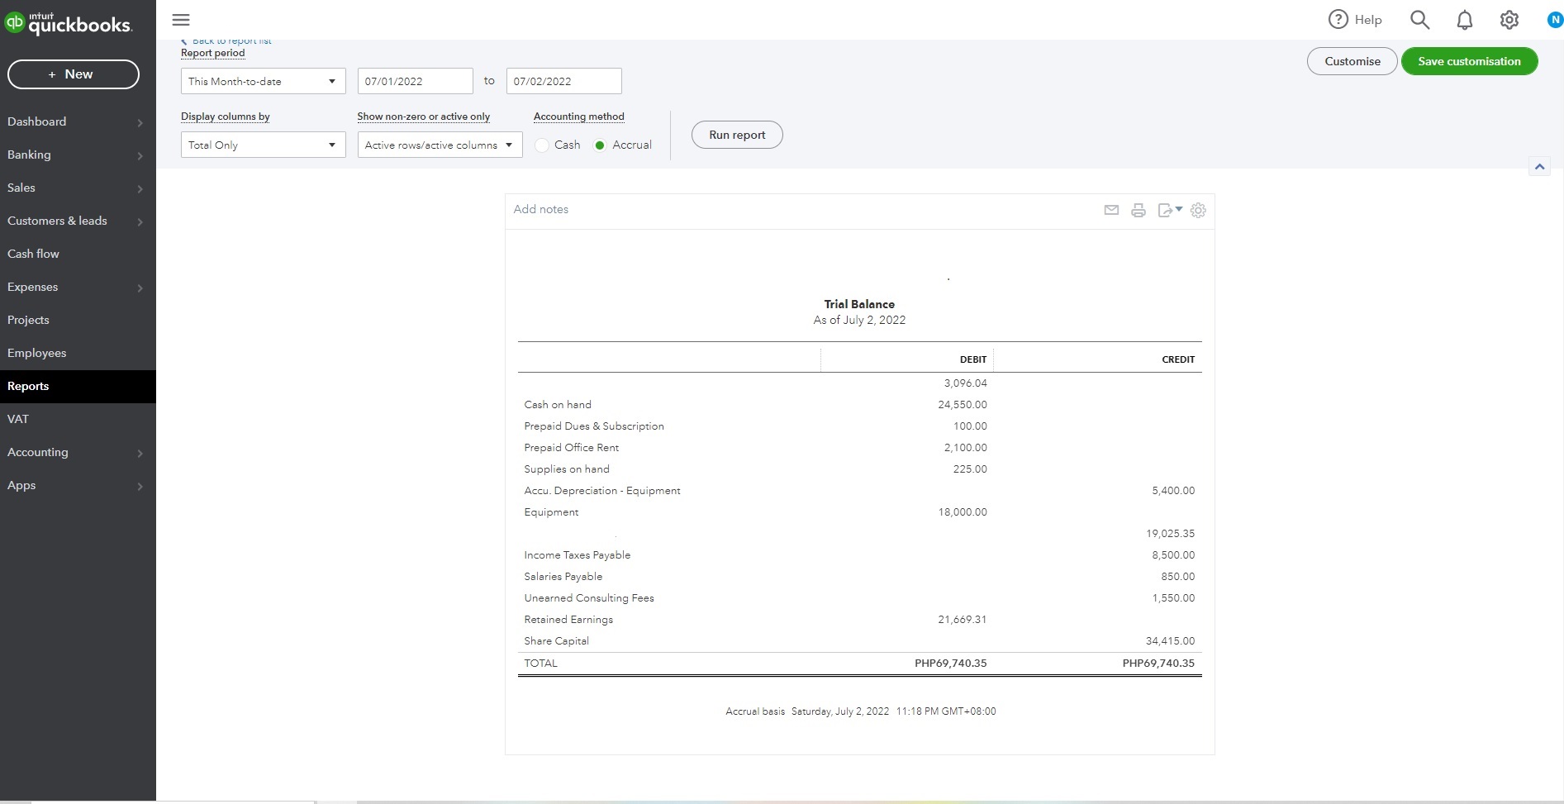This screenshot has height=804, width=1564.
Task: Open the notifications bell
Action: coord(1464,20)
